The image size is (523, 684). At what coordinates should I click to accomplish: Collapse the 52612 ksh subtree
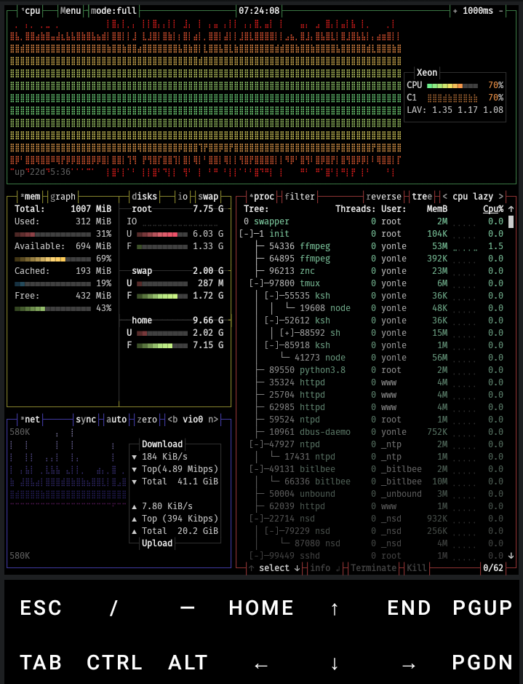pyautogui.click(x=274, y=321)
